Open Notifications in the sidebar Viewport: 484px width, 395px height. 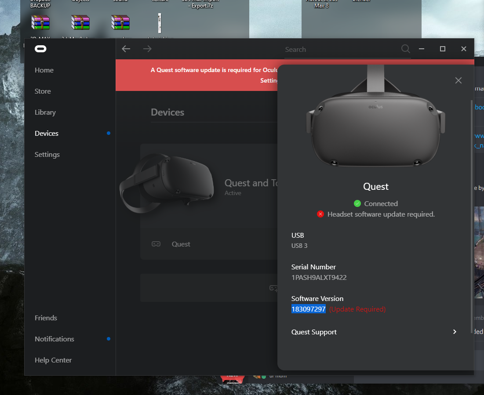coord(55,339)
